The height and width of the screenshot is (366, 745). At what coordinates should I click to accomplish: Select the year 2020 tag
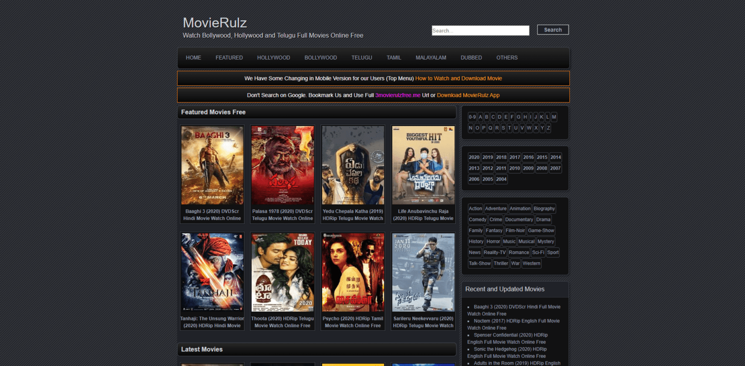[x=474, y=157]
